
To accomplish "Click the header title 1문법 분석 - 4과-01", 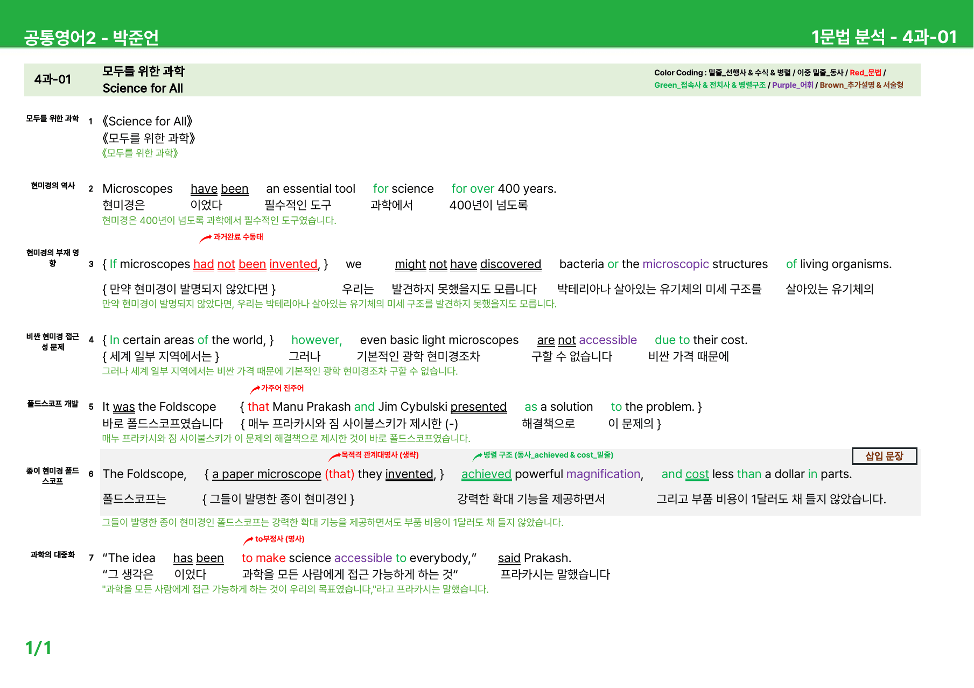I will click(884, 37).
